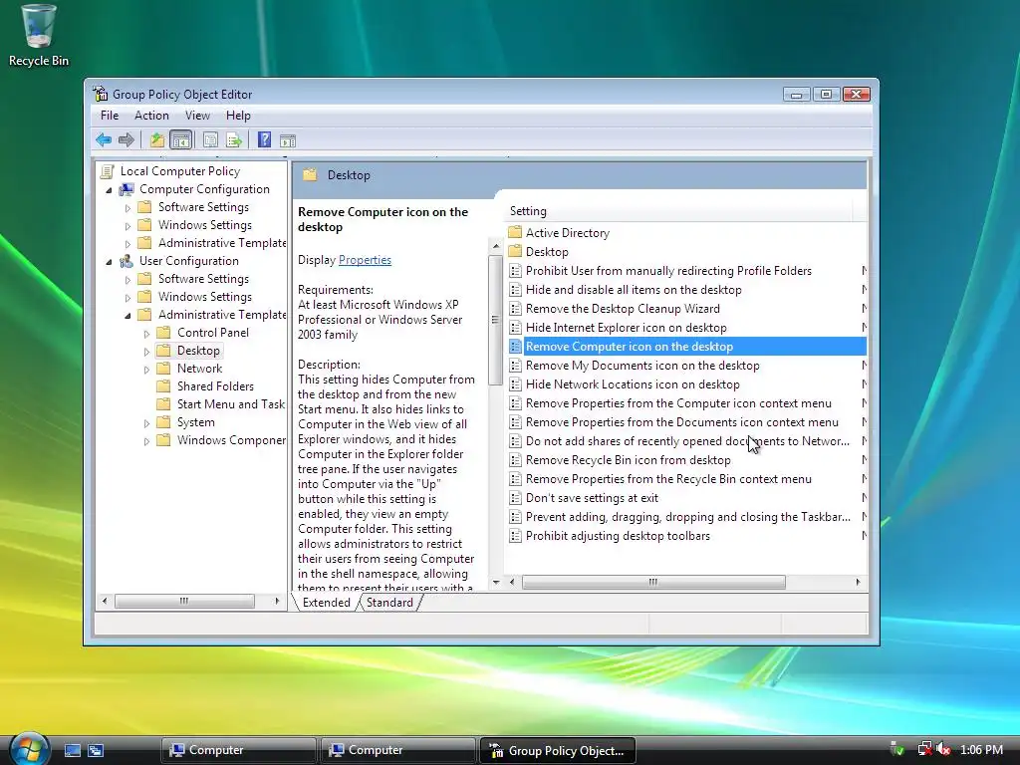
Task: Open the Help menu
Action: tap(238, 116)
